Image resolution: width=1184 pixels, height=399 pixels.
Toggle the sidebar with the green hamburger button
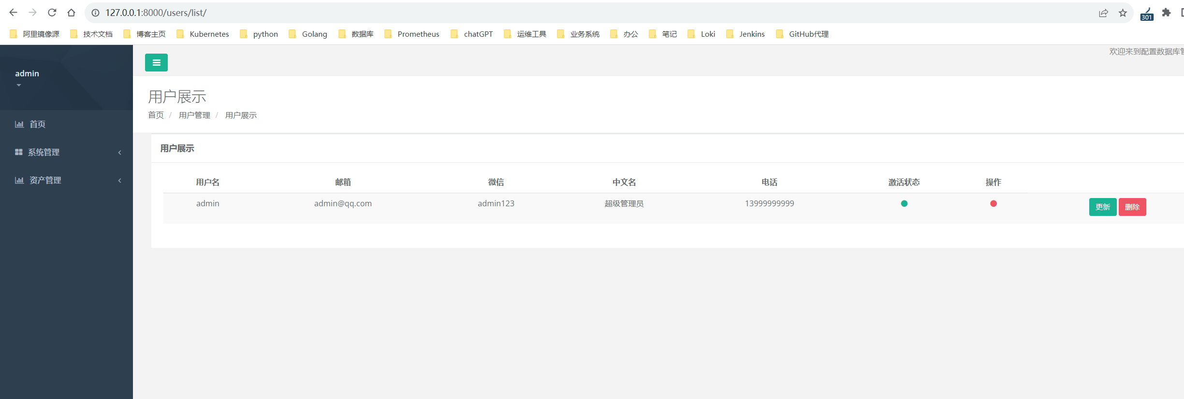[156, 62]
